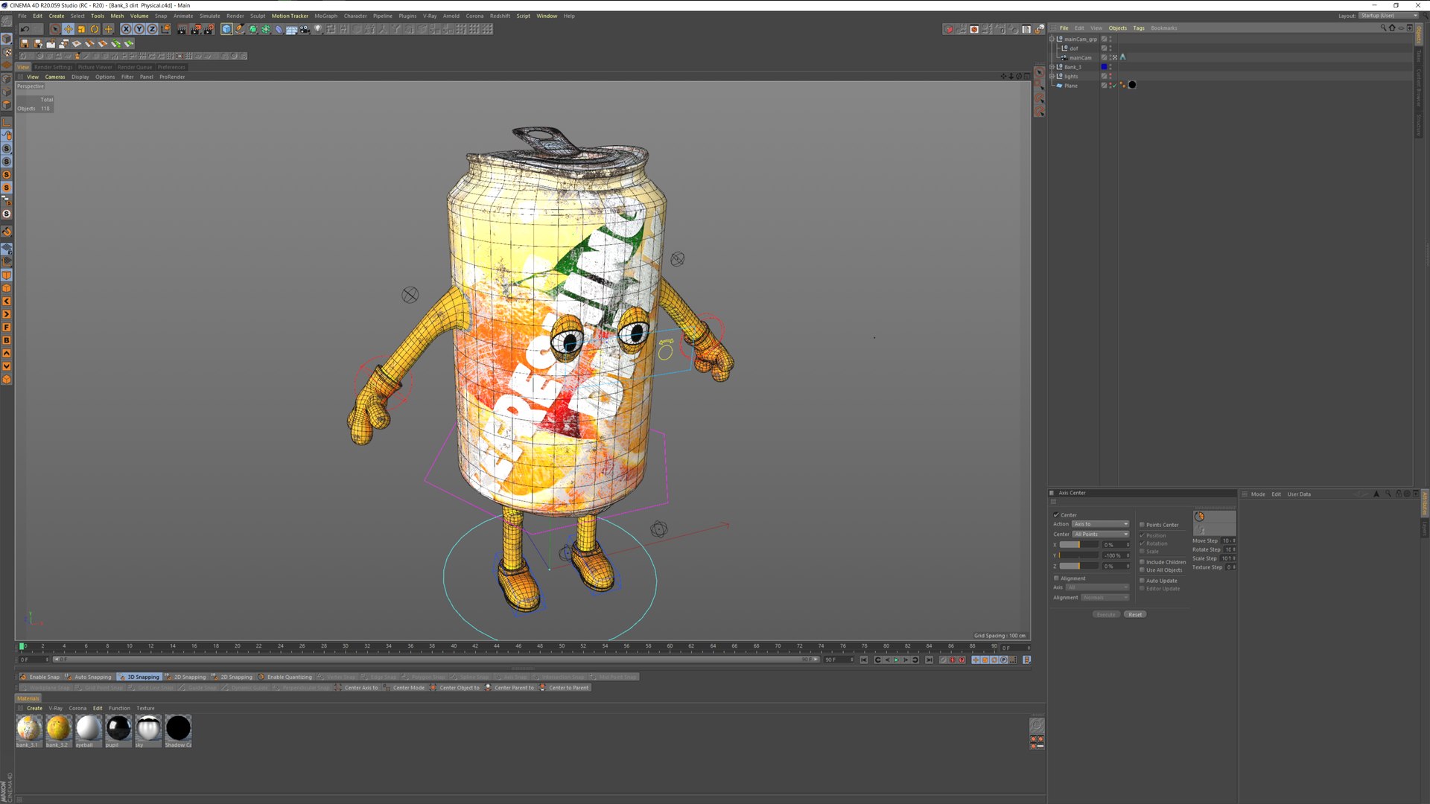Viewport: 1430px width, 804px height.
Task: Open Attribute Manager Mode menu
Action: click(x=1258, y=494)
